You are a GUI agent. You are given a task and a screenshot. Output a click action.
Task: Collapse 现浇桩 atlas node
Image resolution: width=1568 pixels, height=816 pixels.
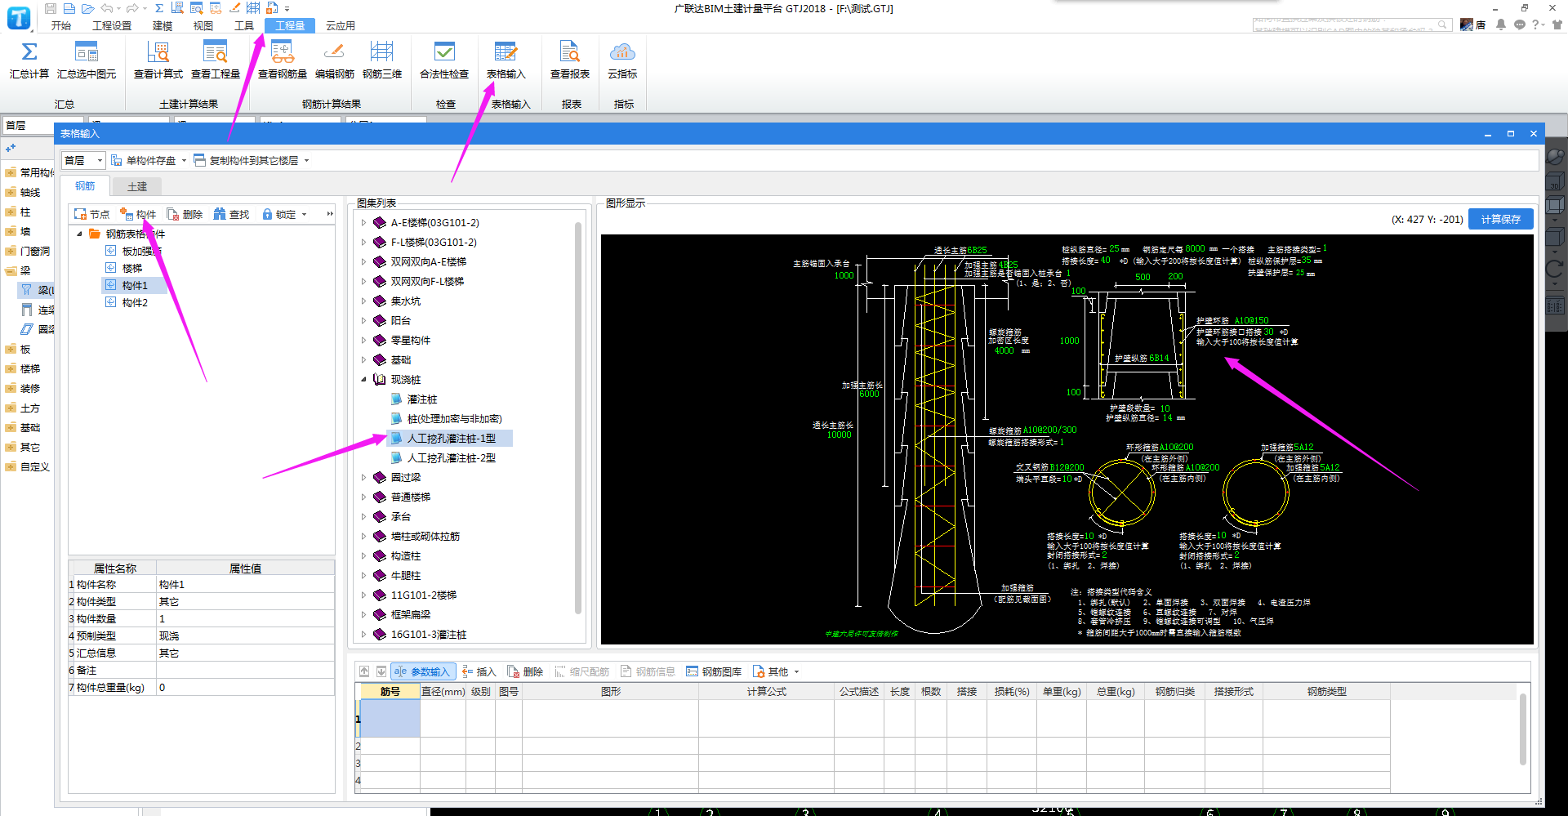point(363,379)
